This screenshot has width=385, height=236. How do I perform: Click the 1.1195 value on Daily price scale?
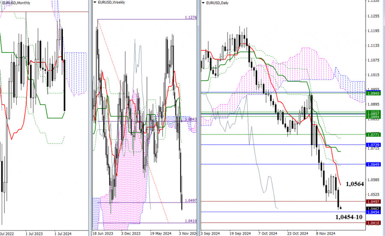coord(373,31)
